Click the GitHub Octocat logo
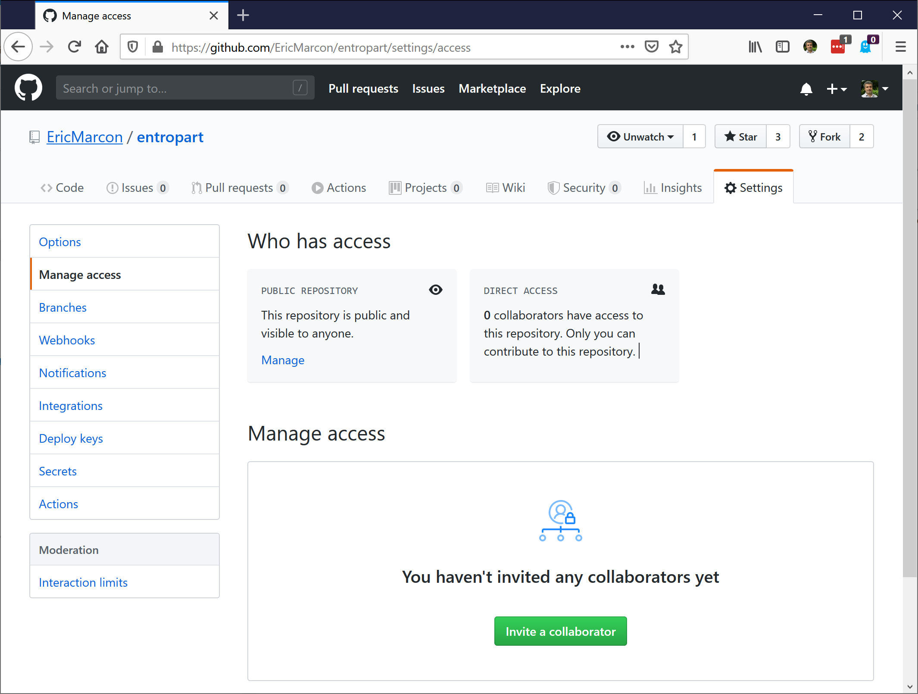The width and height of the screenshot is (918, 694). [x=28, y=88]
